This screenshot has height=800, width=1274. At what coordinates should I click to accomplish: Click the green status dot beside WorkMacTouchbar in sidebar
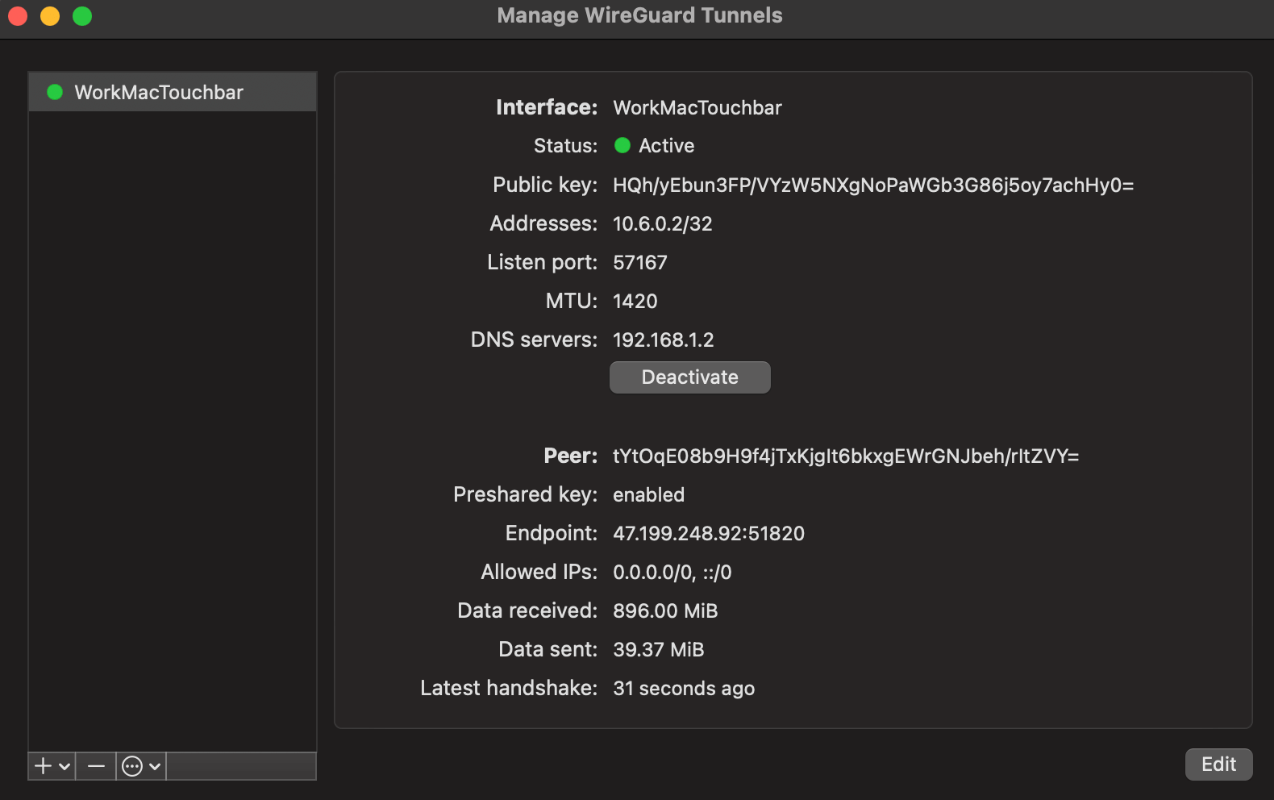(55, 92)
